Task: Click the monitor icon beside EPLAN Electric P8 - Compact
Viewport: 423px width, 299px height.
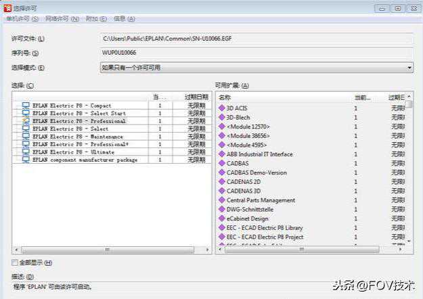Action: click(26, 106)
